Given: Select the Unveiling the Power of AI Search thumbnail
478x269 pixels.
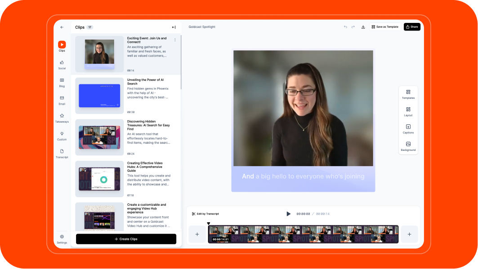Looking at the screenshot, I should 99,96.
